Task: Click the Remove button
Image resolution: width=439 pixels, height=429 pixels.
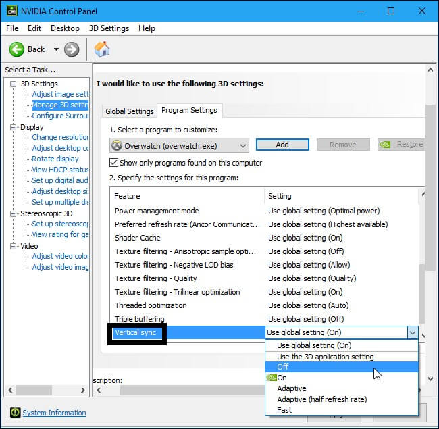Action: 343,145
